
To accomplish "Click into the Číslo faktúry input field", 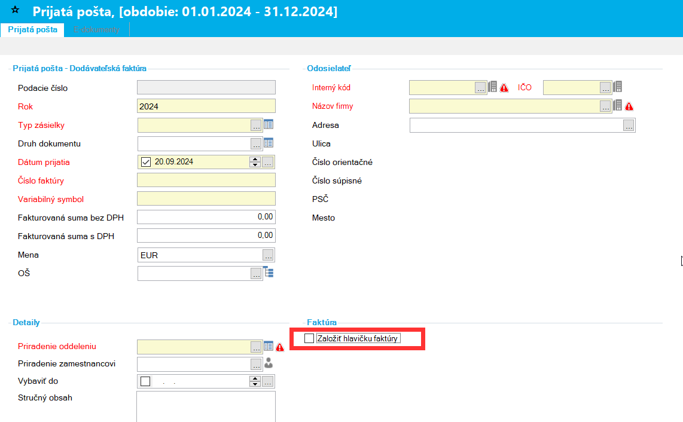I will (x=206, y=181).
